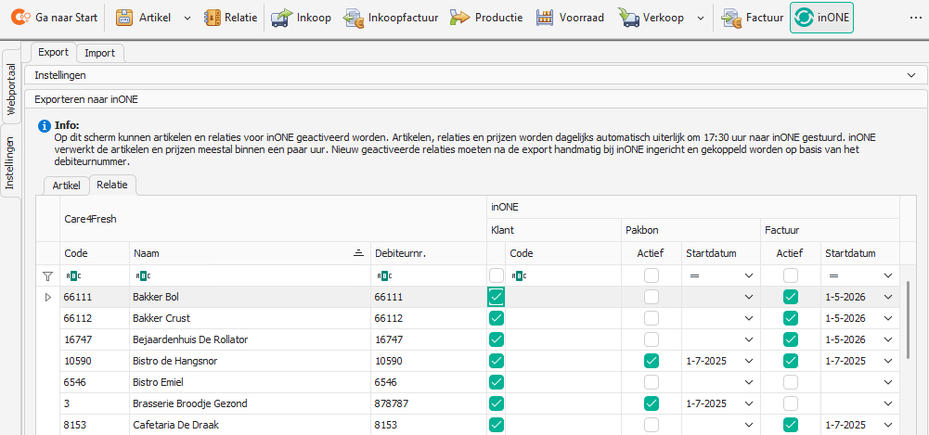
Task: Select the Relatie sub-tab
Action: point(112,185)
